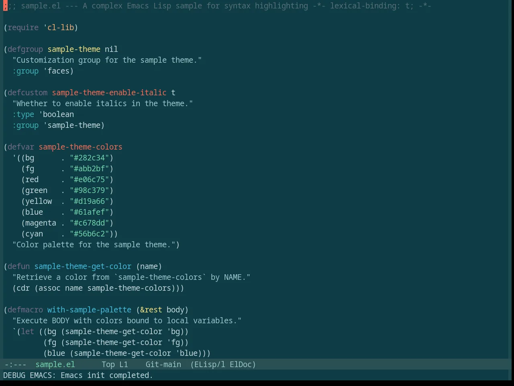
Task: Click the '&rest' keyword
Action: pos(151,310)
